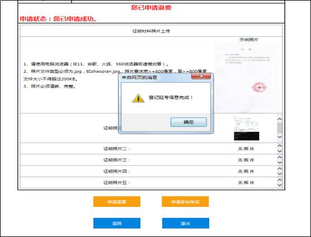Open the 示例照片 sample image
The image size is (311, 237).
pos(248,77)
